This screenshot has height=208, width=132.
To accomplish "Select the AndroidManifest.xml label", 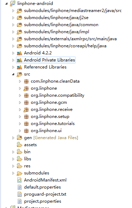I will (45, 180).
